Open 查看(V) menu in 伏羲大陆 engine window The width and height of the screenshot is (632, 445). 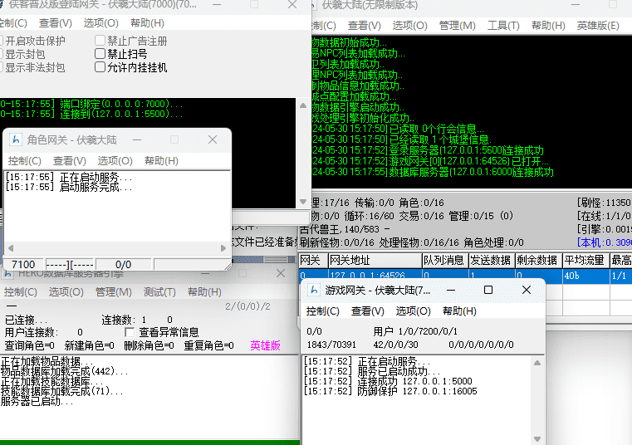click(x=365, y=26)
